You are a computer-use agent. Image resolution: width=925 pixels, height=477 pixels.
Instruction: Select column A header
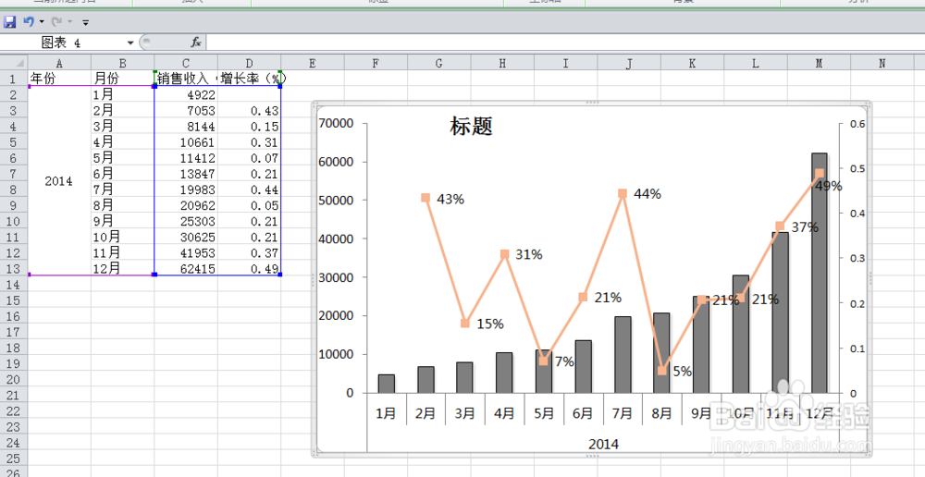tap(59, 63)
